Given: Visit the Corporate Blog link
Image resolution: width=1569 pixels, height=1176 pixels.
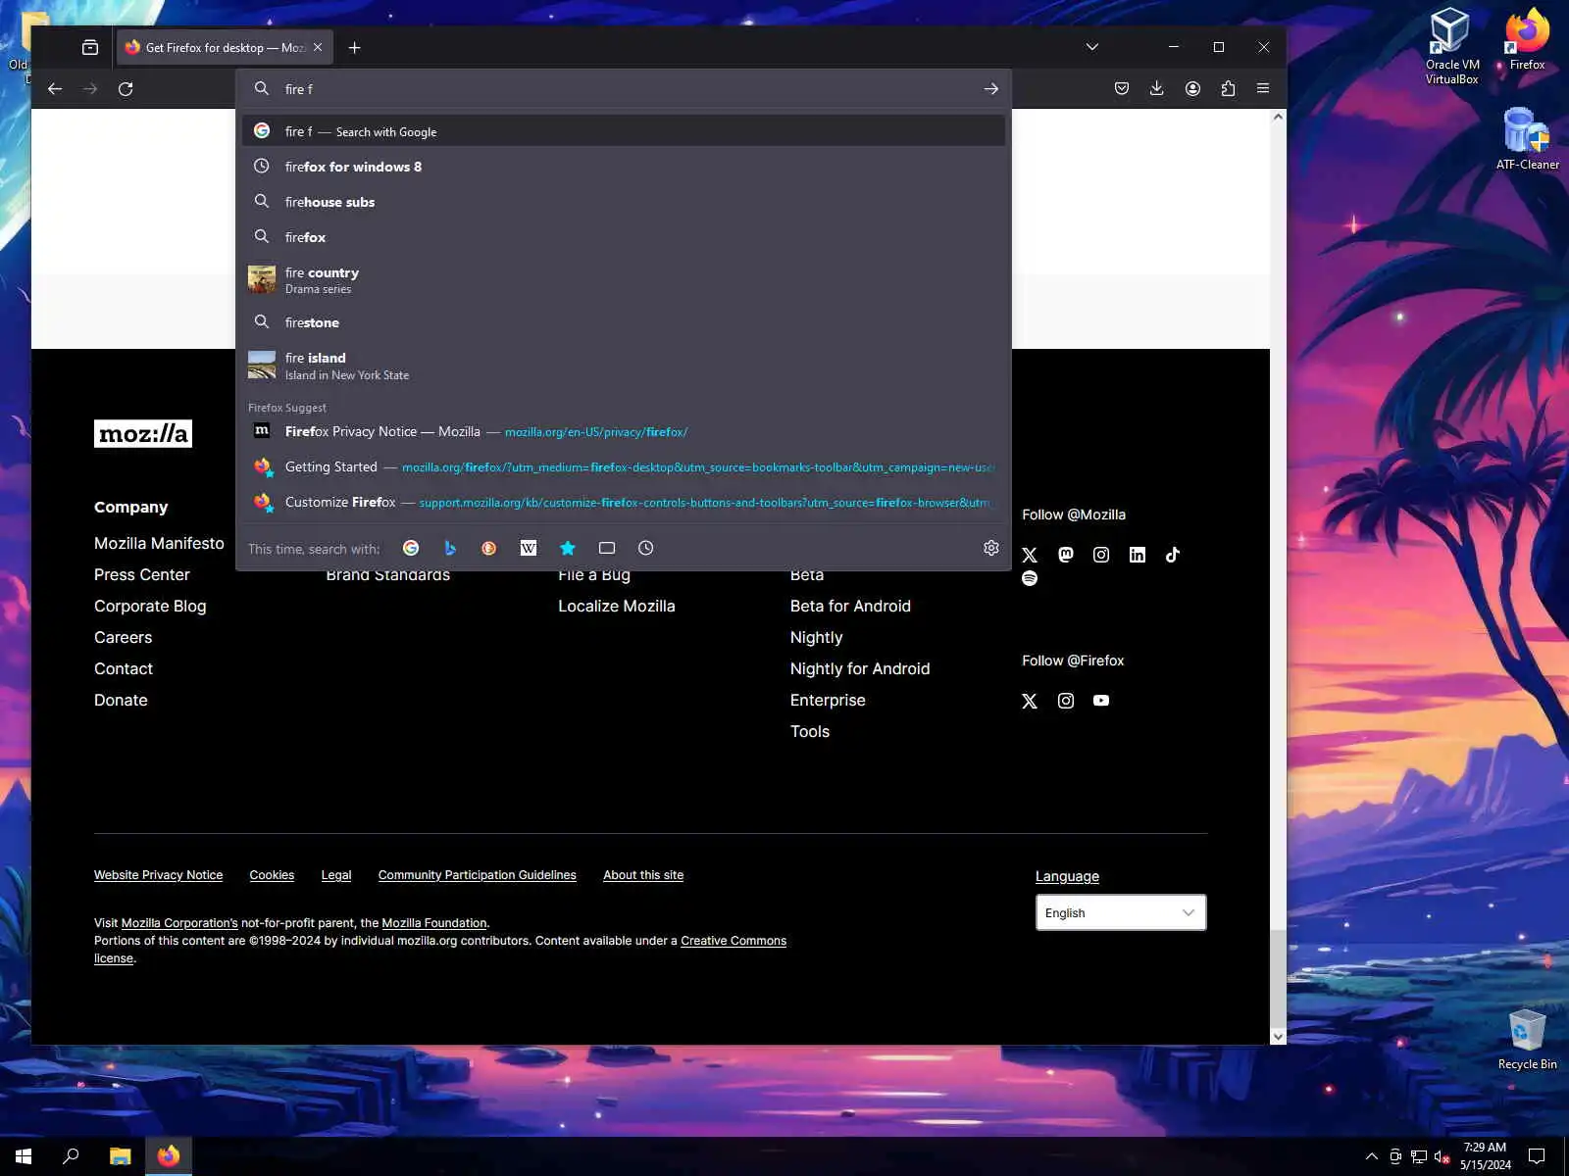Looking at the screenshot, I should pyautogui.click(x=150, y=606).
